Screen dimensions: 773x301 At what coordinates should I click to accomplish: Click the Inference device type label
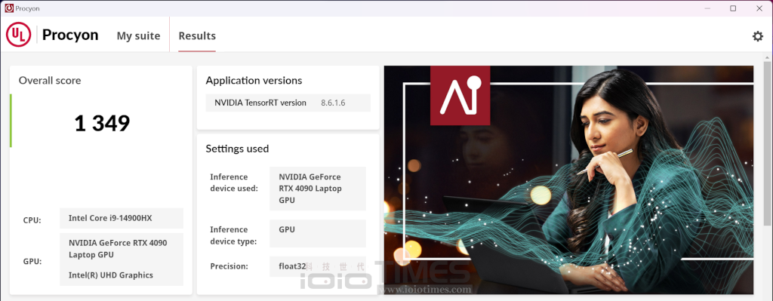tap(234, 235)
